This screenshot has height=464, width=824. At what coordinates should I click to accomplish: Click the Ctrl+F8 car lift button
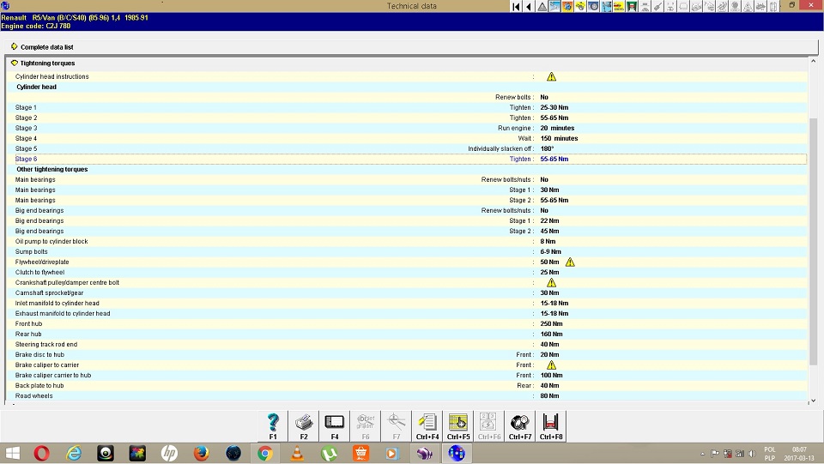(551, 425)
